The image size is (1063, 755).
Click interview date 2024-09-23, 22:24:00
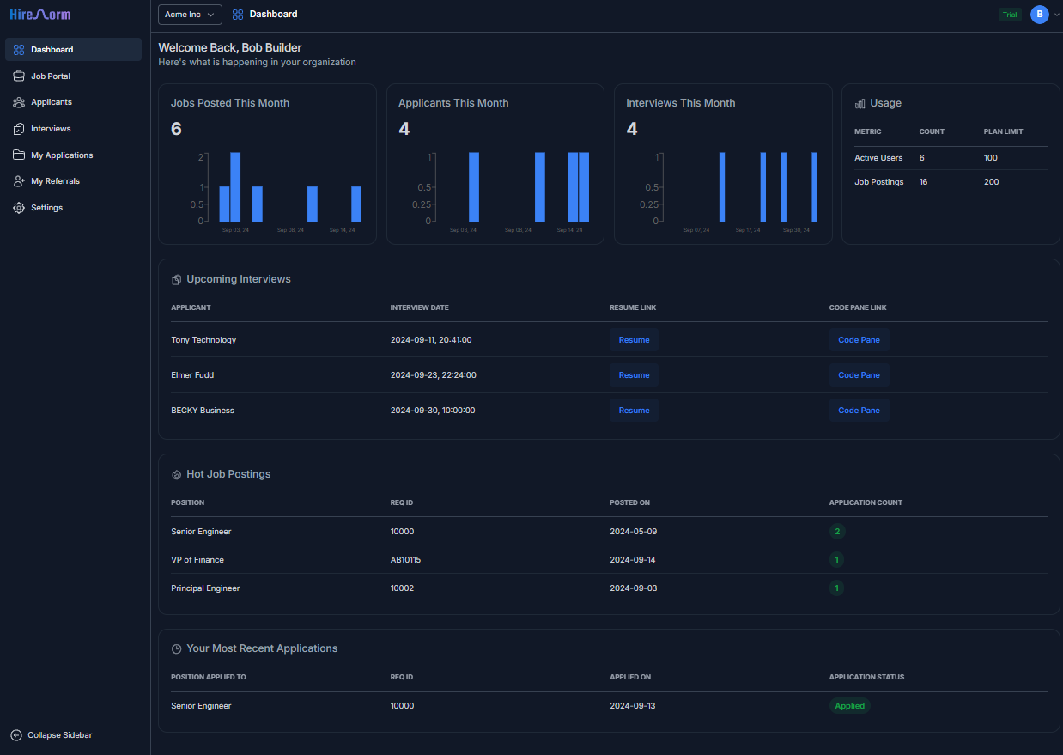(x=433, y=375)
